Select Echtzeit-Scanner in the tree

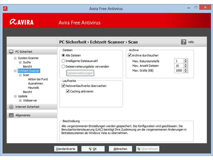coord(29,71)
